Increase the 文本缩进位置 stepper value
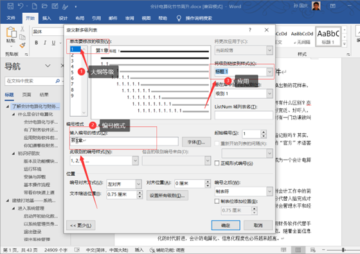The width and height of the screenshot is (360, 254). coord(140,192)
